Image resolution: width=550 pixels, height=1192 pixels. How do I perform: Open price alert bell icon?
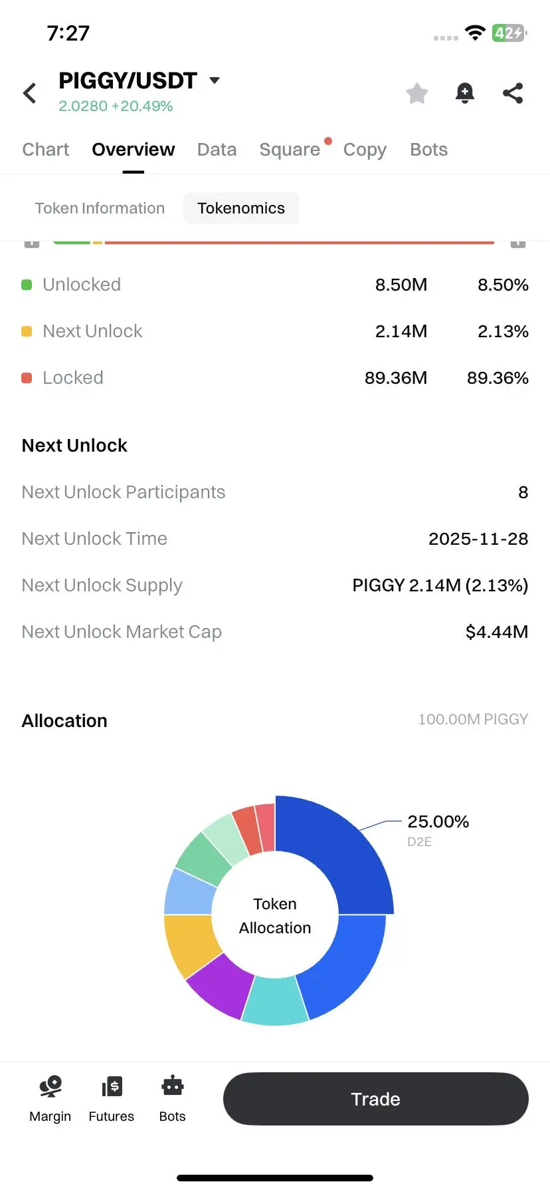465,93
